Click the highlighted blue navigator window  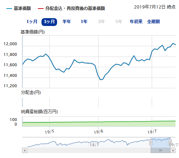click(161, 142)
